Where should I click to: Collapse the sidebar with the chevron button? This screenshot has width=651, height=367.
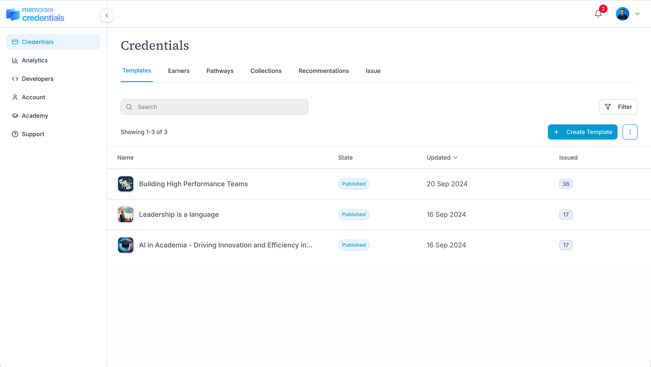point(107,16)
